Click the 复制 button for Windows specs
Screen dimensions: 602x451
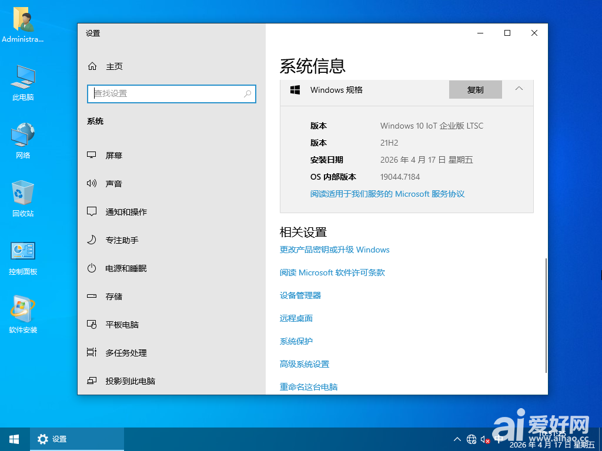coord(475,89)
